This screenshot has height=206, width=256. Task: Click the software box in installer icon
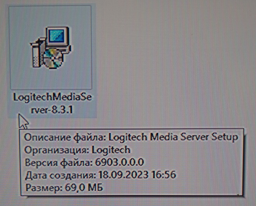37,53
